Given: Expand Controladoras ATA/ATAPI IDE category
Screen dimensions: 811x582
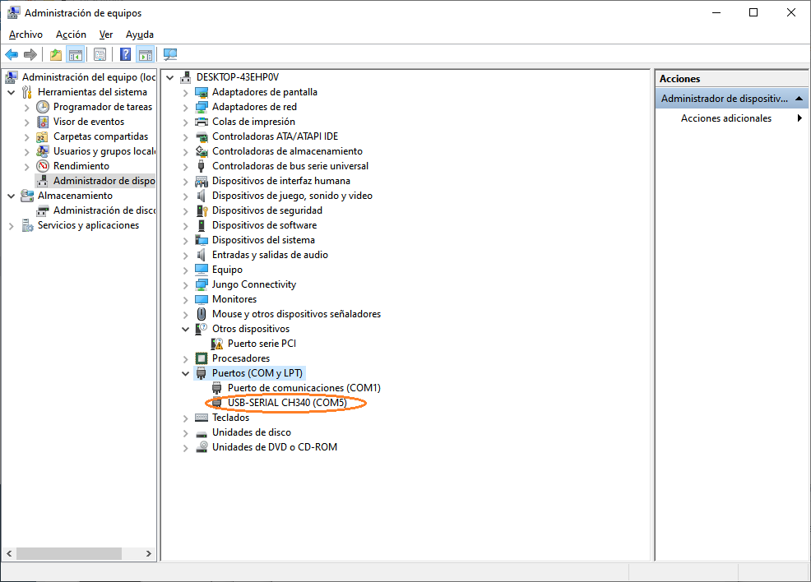Looking at the screenshot, I should point(186,137).
